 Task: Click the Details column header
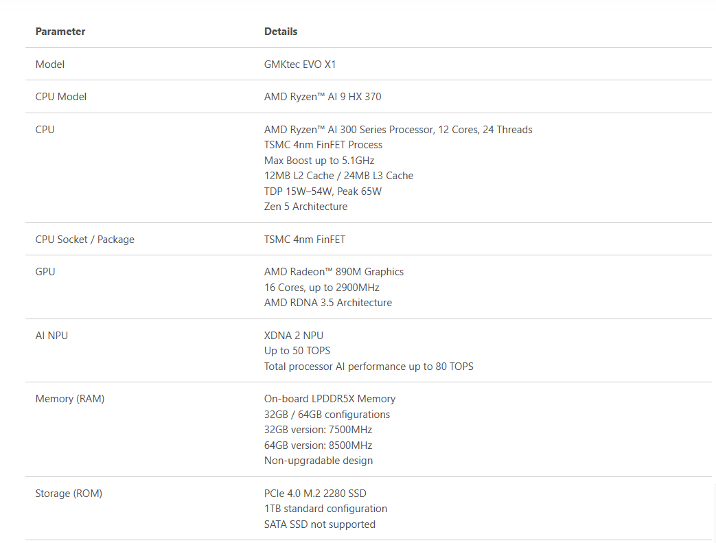click(281, 32)
